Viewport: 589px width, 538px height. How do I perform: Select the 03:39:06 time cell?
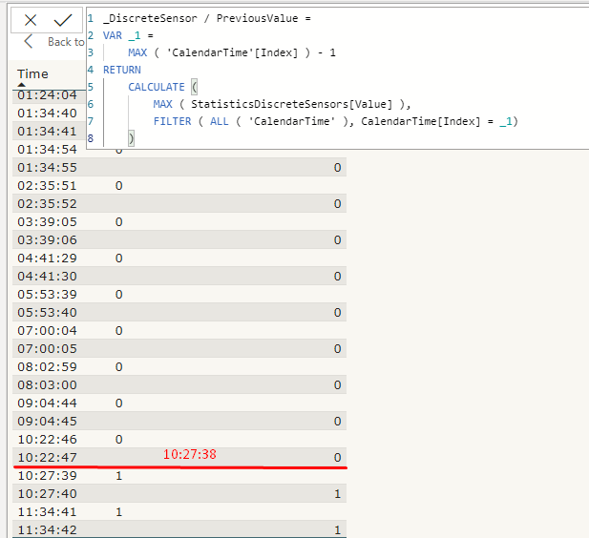[47, 239]
